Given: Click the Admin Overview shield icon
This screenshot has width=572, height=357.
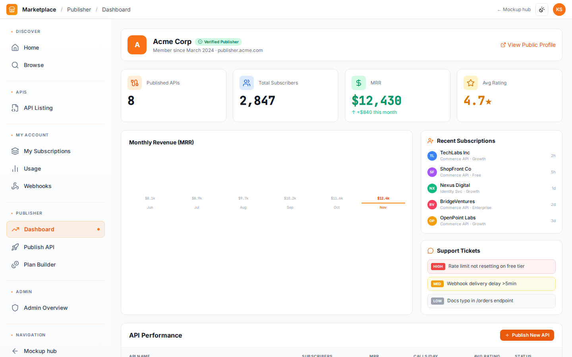Looking at the screenshot, I should 15,308.
